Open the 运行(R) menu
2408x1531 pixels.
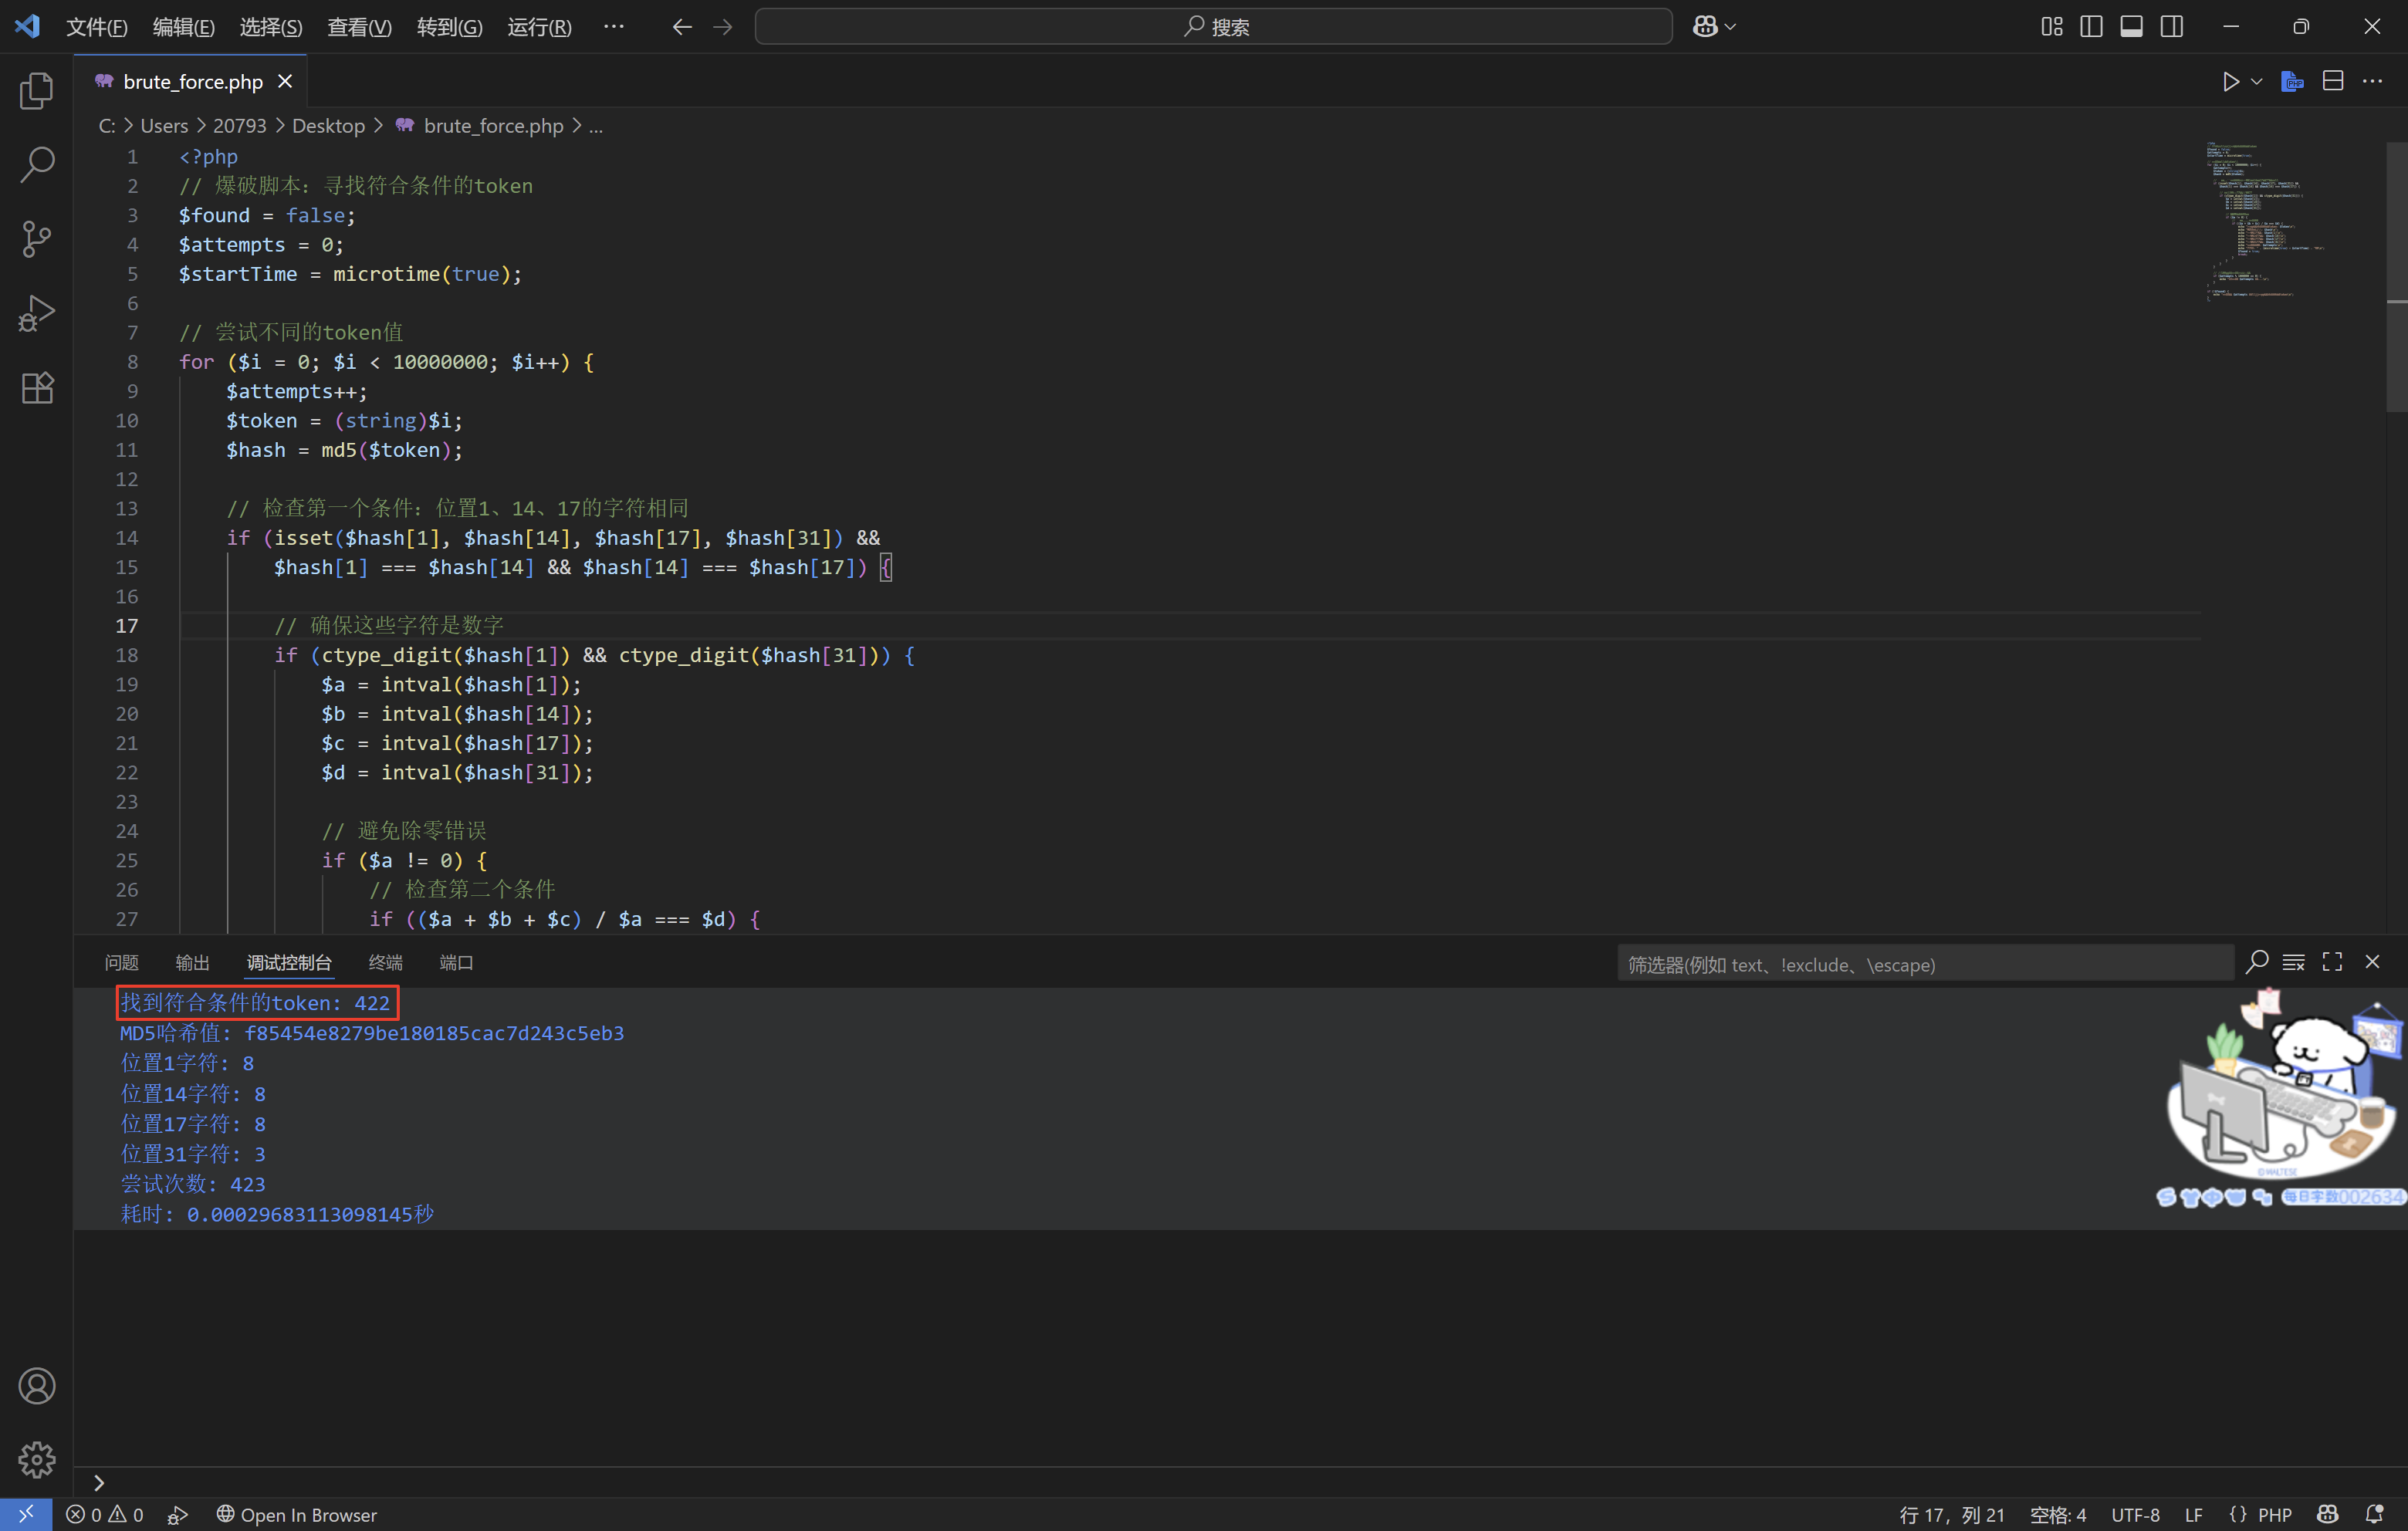point(539,27)
